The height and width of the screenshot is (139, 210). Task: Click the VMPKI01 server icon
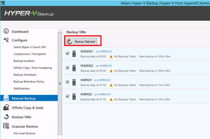[74, 82]
